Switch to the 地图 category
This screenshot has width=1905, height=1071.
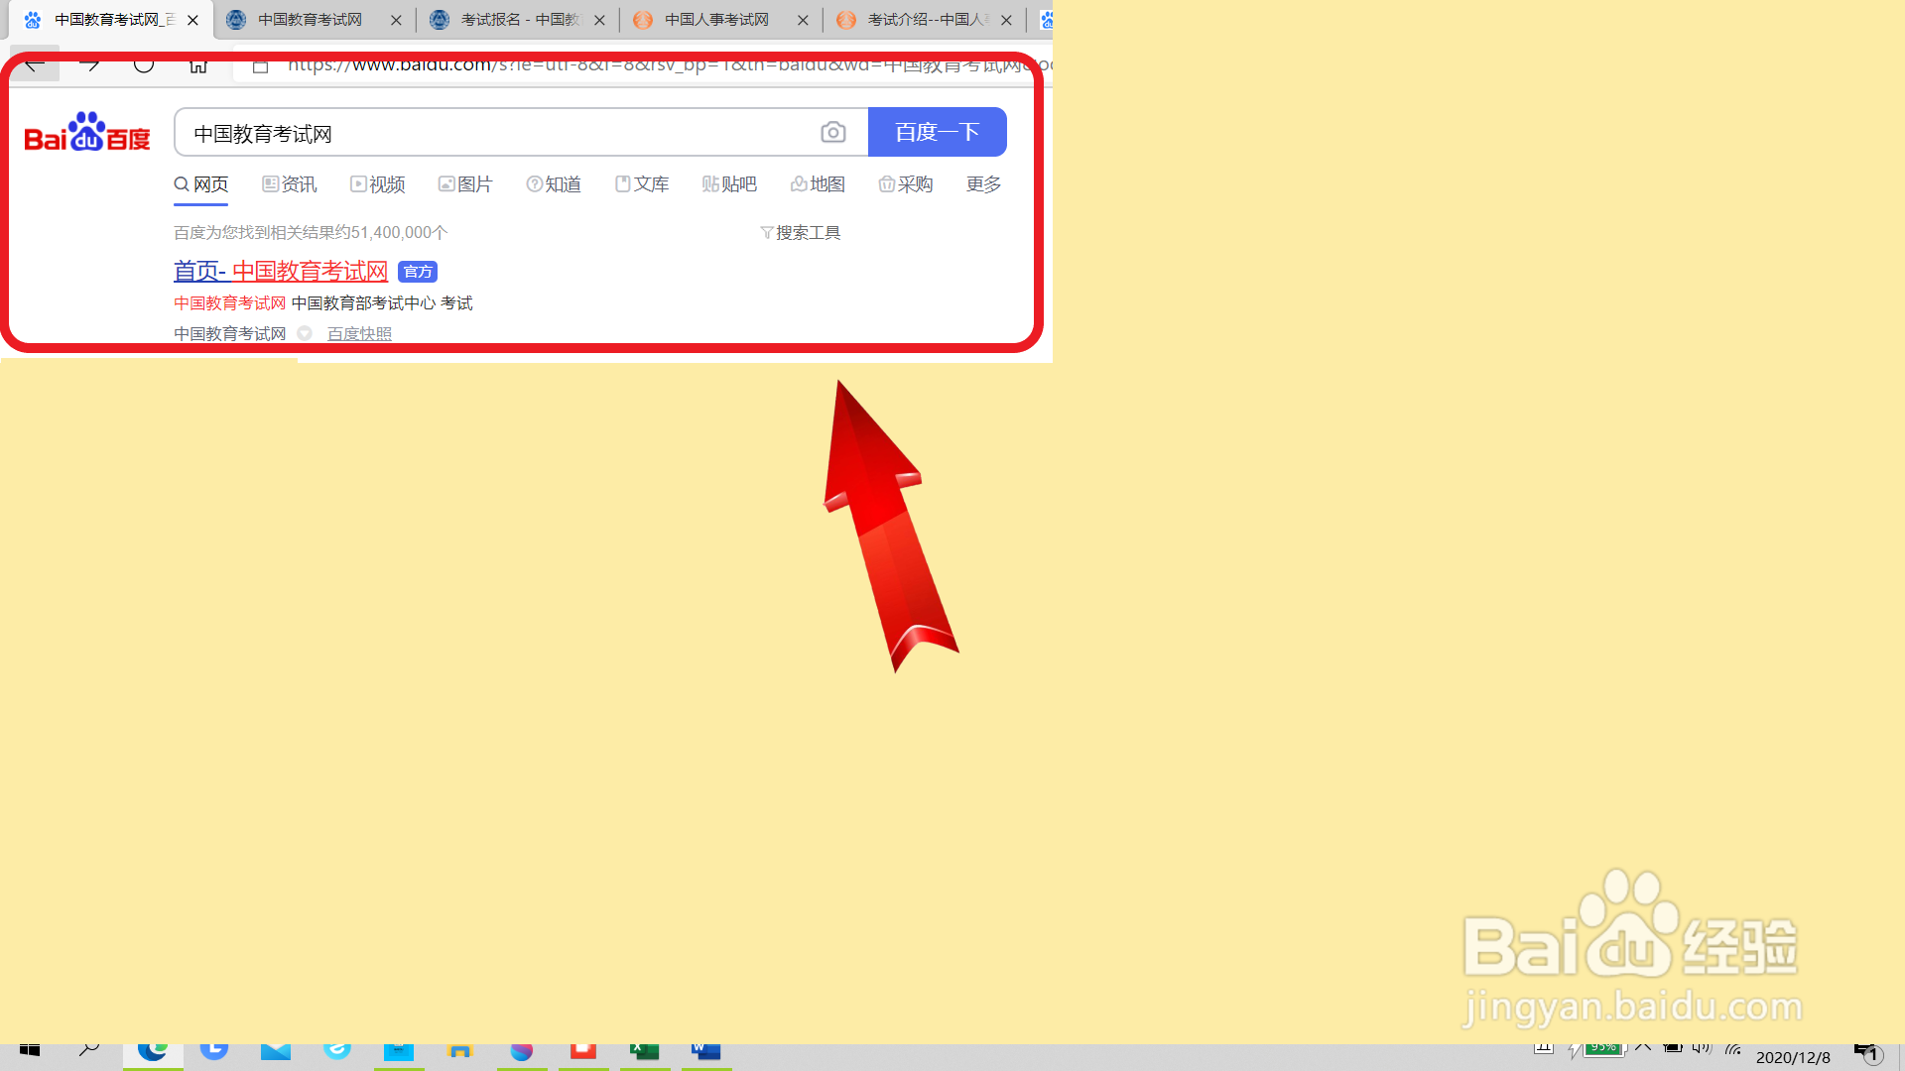pos(818,184)
